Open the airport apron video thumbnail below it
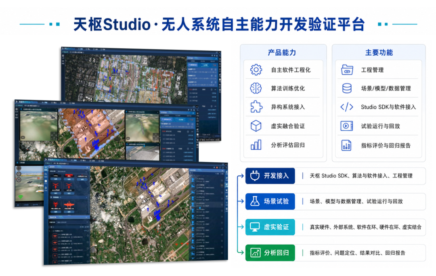Image resolution: width=436 pixels, height=276 pixels. [143, 153]
